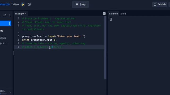This screenshot has width=170, height=95.
Task: Select the .lock file in sidebar
Action: pos(3,38)
